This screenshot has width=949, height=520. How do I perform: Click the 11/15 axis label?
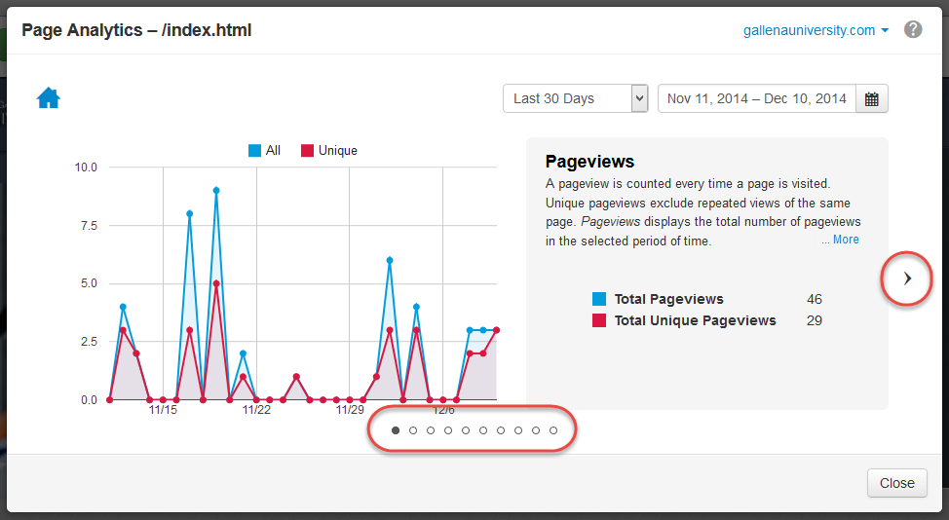coord(163,410)
